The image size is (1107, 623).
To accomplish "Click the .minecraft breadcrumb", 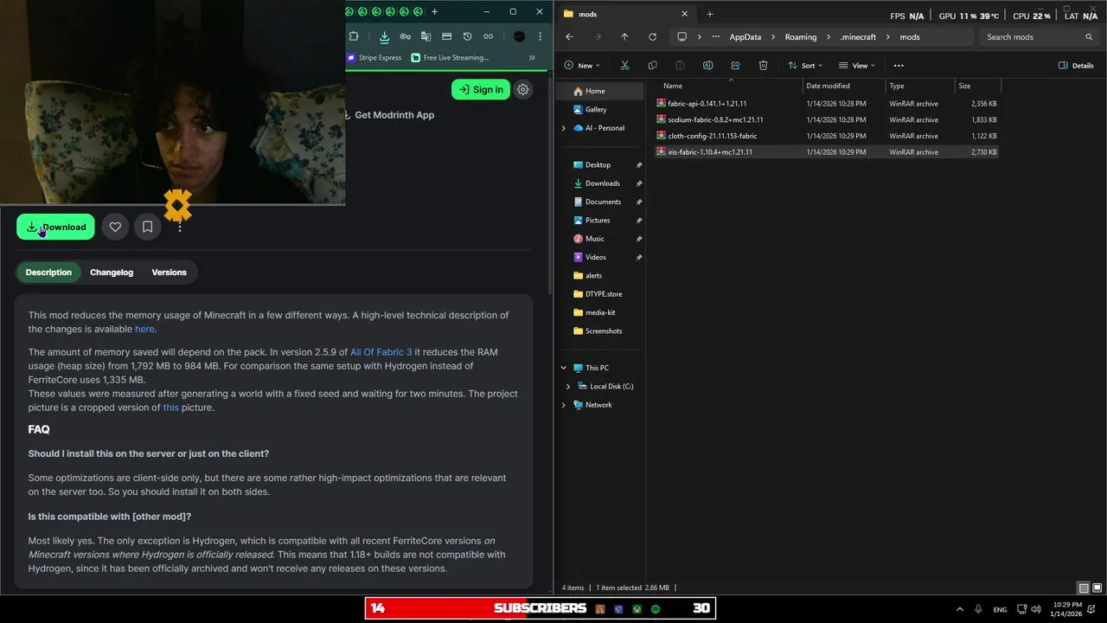I will [x=858, y=37].
